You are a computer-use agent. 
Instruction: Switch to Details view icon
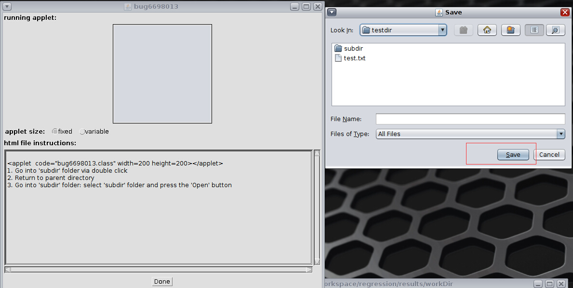coord(555,30)
